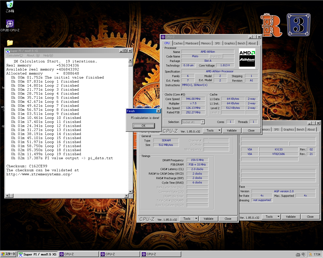Viewport: 323px width, 258px height.
Task: Expand the Tools arrow in front CPU-Z window
Action: (219, 131)
